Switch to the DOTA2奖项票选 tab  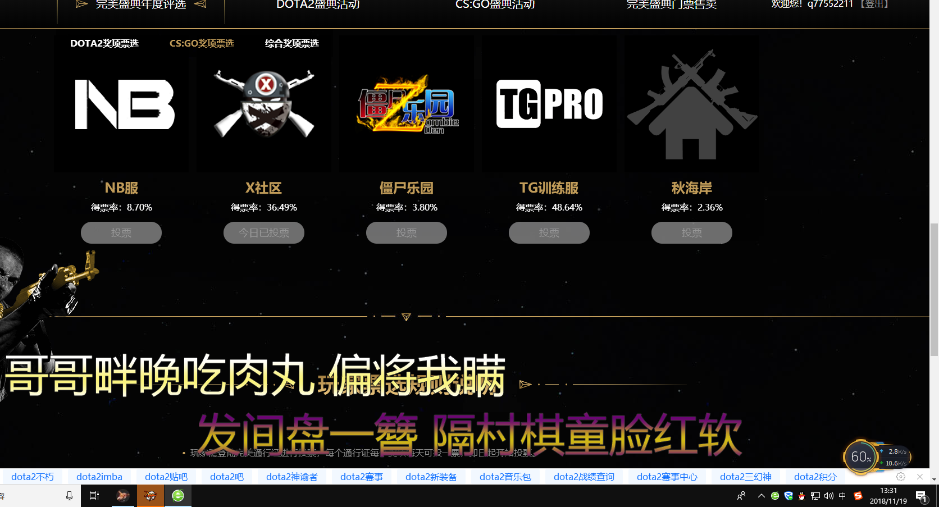104,43
